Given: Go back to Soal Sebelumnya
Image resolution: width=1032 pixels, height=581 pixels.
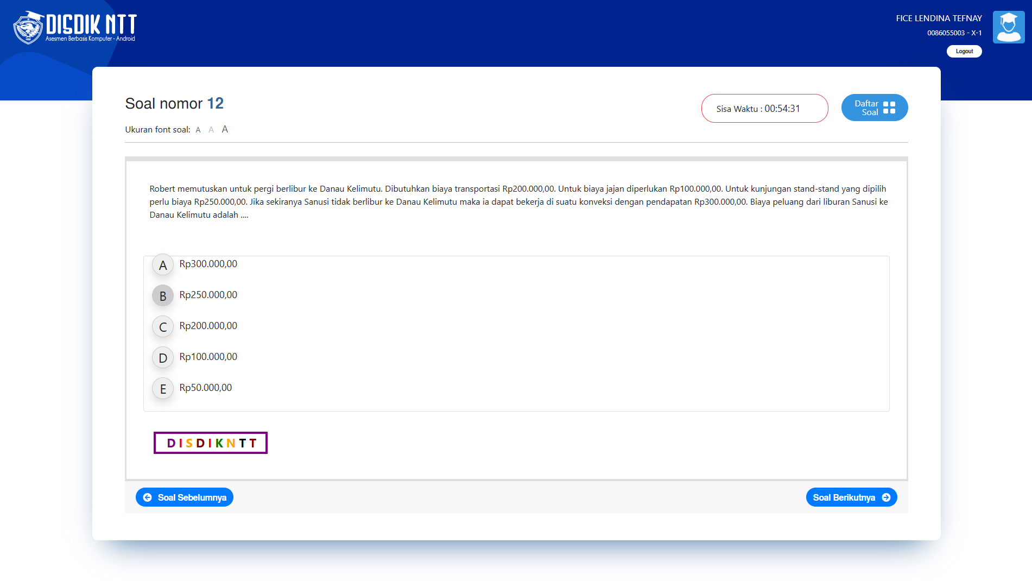Looking at the screenshot, I should 185,497.
